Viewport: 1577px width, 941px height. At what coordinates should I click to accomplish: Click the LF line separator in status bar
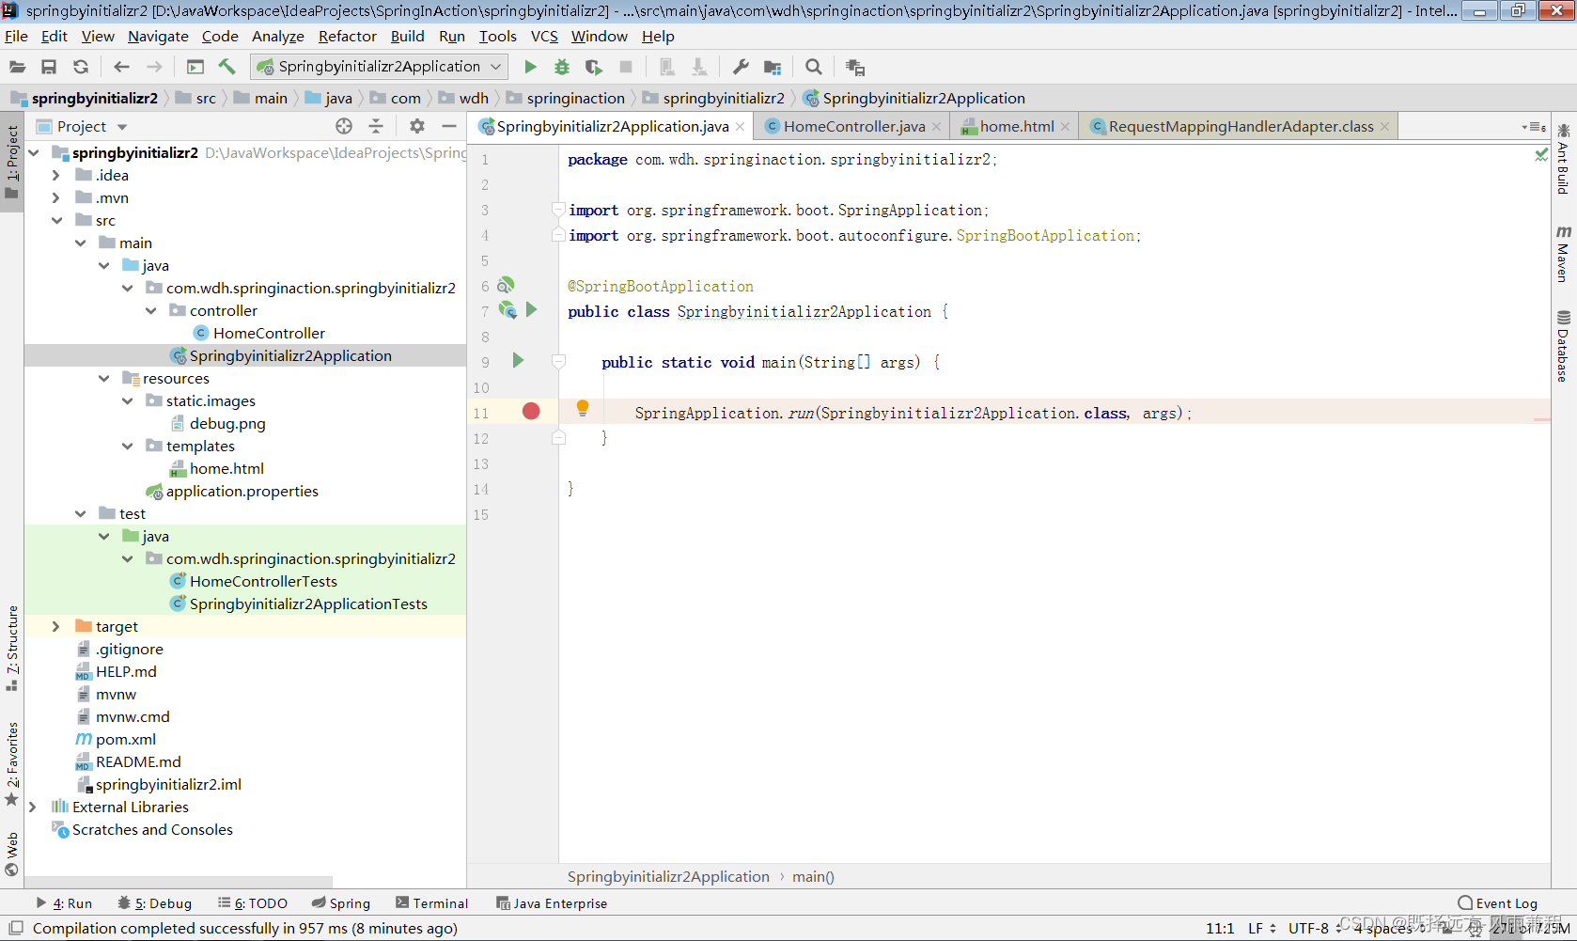(x=1262, y=928)
